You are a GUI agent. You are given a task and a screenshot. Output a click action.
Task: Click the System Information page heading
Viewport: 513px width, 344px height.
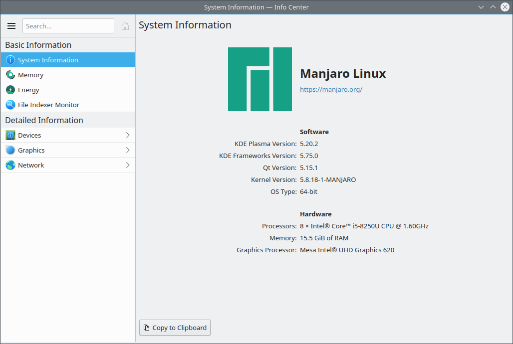pos(185,25)
